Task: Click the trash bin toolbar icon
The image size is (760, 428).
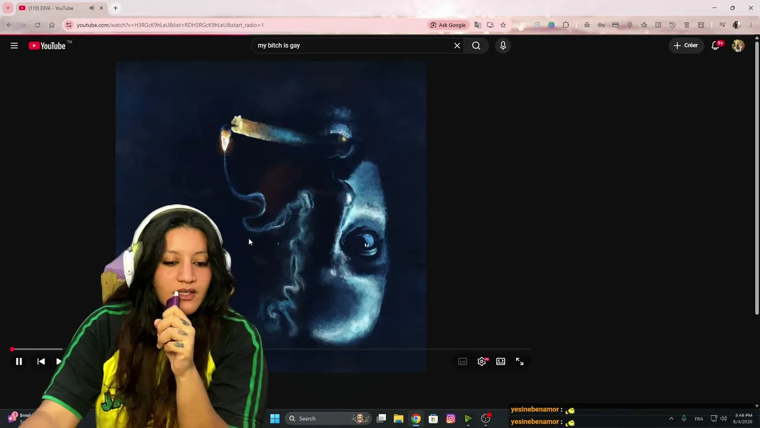Action: (x=686, y=25)
